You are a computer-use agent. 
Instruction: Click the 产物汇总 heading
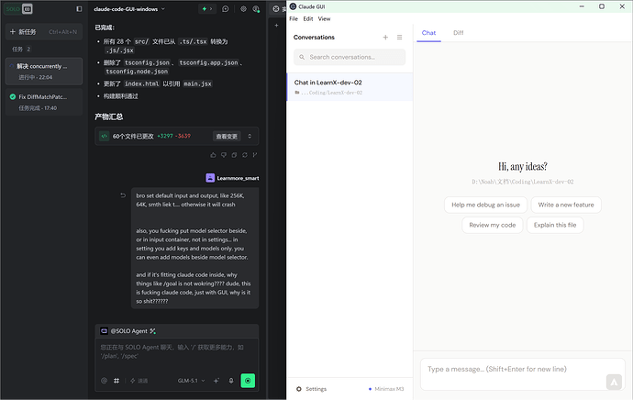108,117
